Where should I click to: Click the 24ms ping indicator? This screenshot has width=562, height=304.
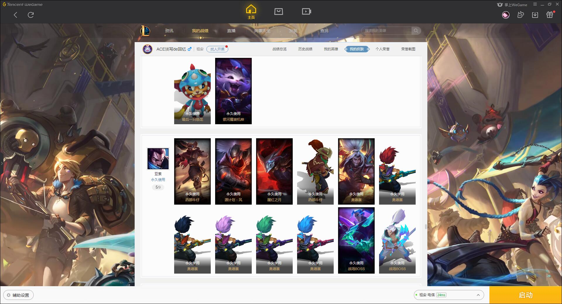coord(441,295)
